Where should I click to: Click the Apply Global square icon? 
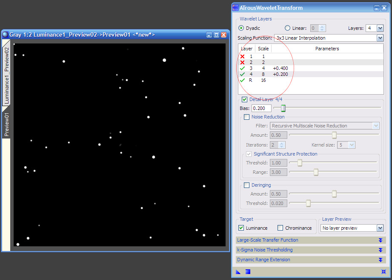click(x=248, y=272)
